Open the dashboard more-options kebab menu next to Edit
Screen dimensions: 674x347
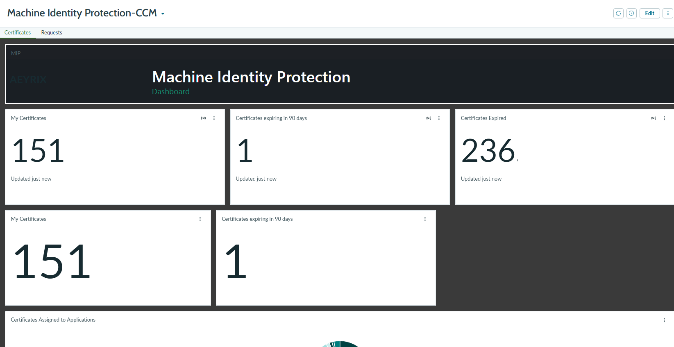click(668, 13)
